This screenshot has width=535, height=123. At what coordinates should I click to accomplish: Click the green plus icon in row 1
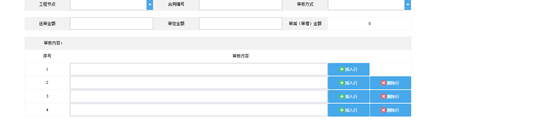tap(342, 69)
